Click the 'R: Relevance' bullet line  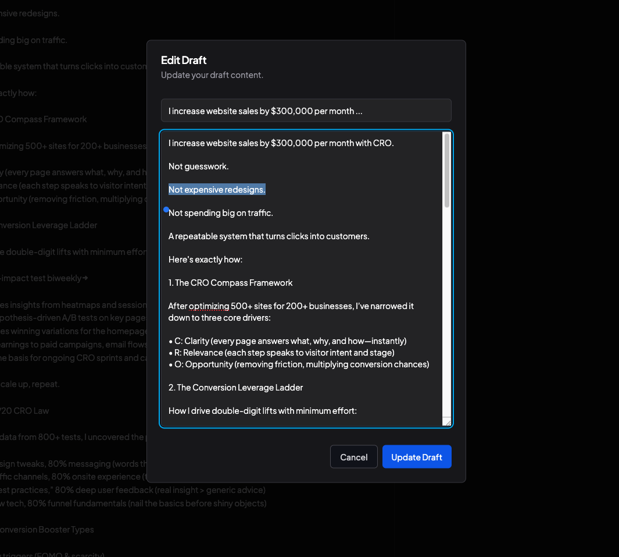pos(281,353)
